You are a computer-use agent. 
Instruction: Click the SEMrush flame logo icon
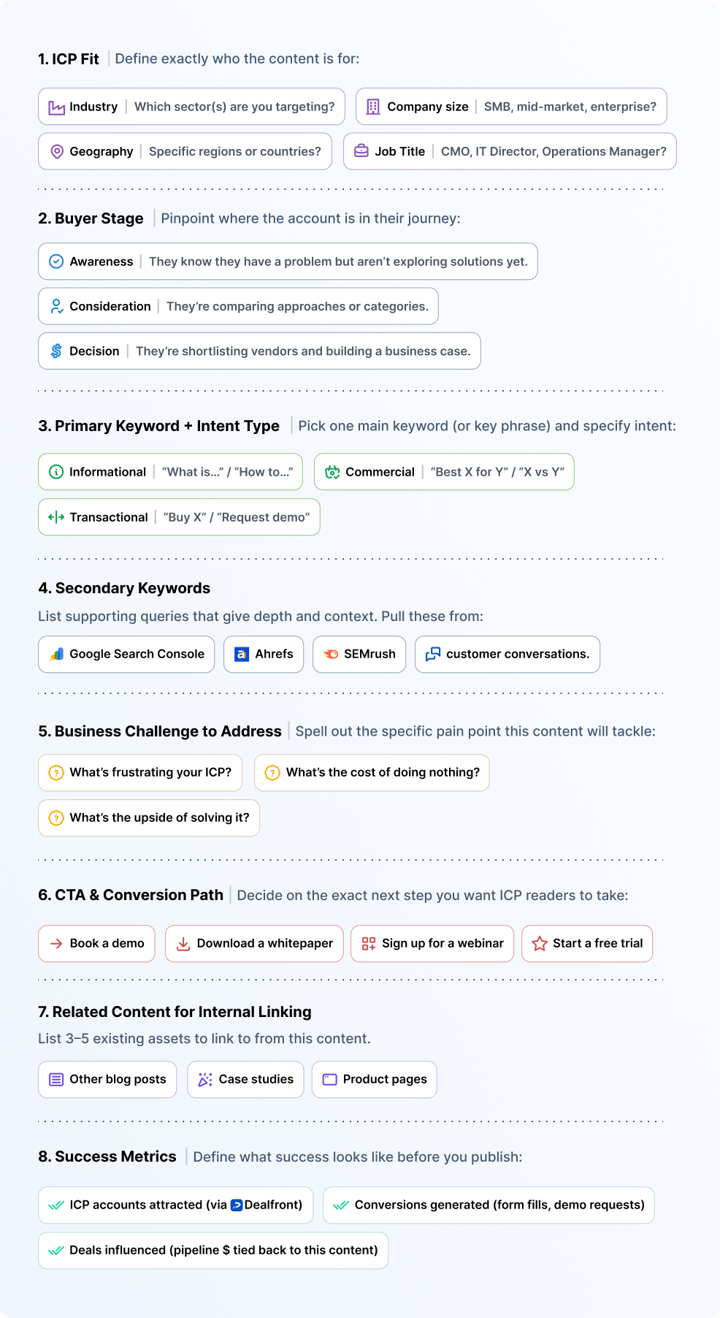331,655
